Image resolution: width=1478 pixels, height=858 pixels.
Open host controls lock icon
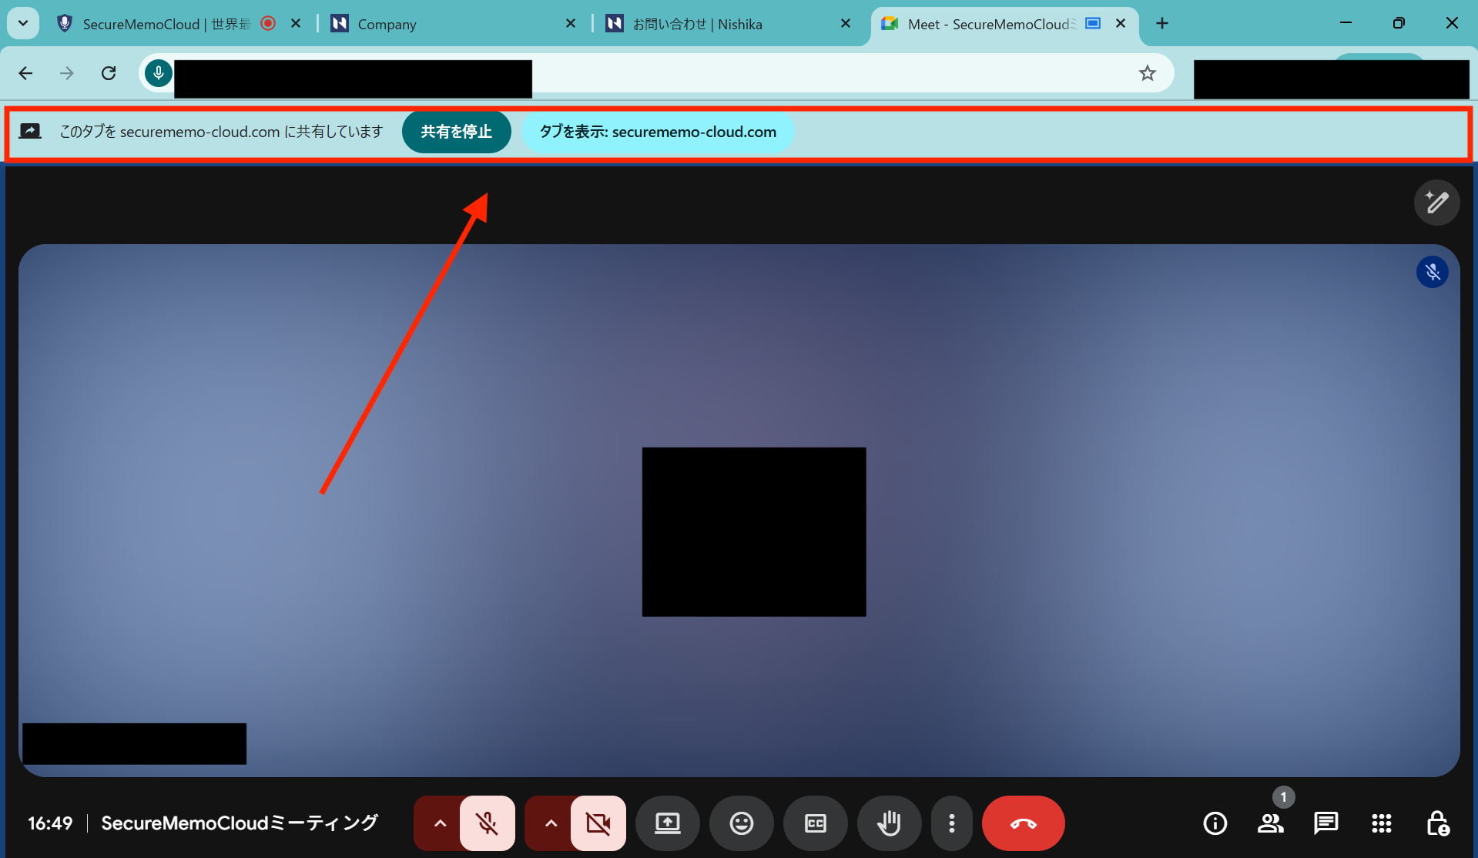point(1437,823)
